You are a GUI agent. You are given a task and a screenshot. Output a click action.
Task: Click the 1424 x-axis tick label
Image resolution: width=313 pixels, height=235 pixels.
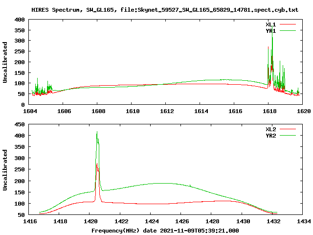point(152,221)
